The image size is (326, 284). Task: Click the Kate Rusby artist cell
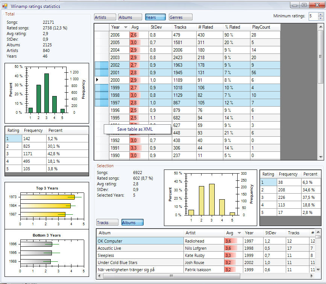204,255
